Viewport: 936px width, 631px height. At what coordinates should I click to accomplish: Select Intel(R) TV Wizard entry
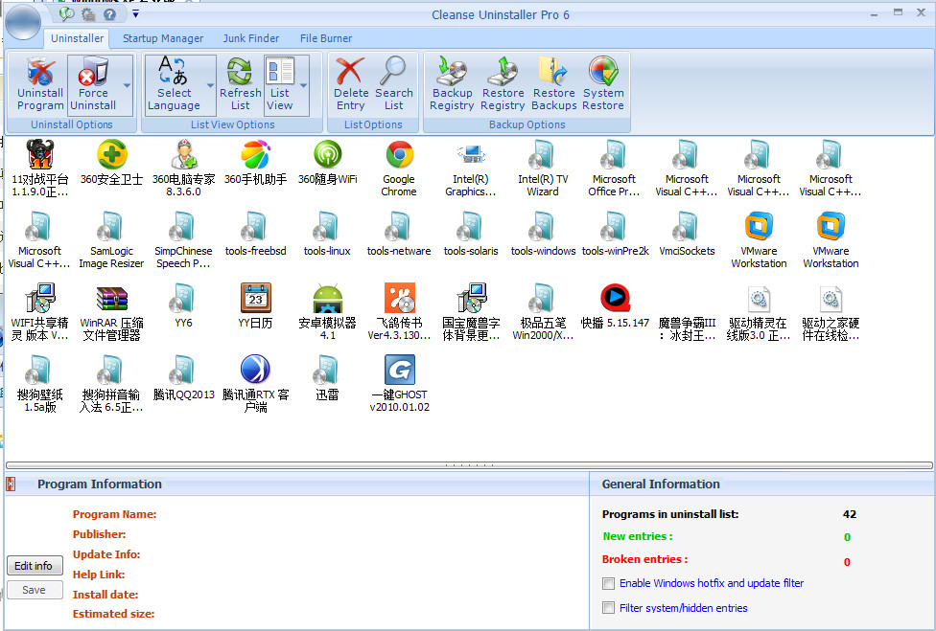coord(542,169)
